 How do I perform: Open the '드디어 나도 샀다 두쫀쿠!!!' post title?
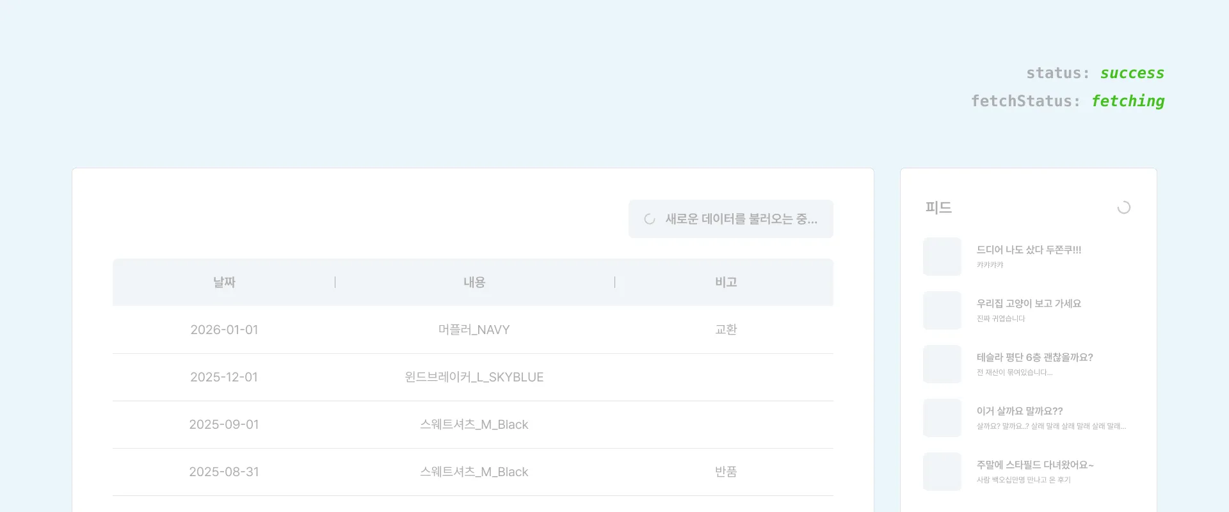point(1029,250)
